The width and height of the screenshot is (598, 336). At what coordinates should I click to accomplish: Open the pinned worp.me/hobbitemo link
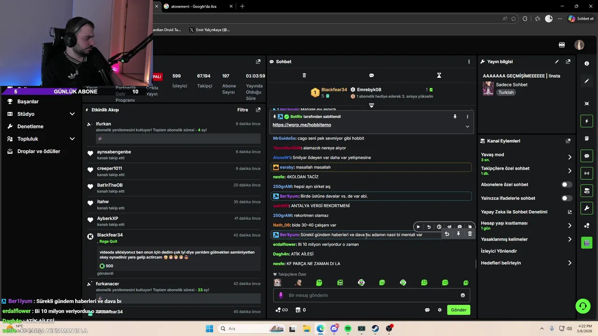(302, 125)
